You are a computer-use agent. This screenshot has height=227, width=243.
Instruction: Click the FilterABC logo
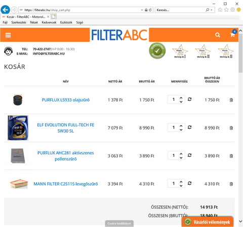pos(119,35)
